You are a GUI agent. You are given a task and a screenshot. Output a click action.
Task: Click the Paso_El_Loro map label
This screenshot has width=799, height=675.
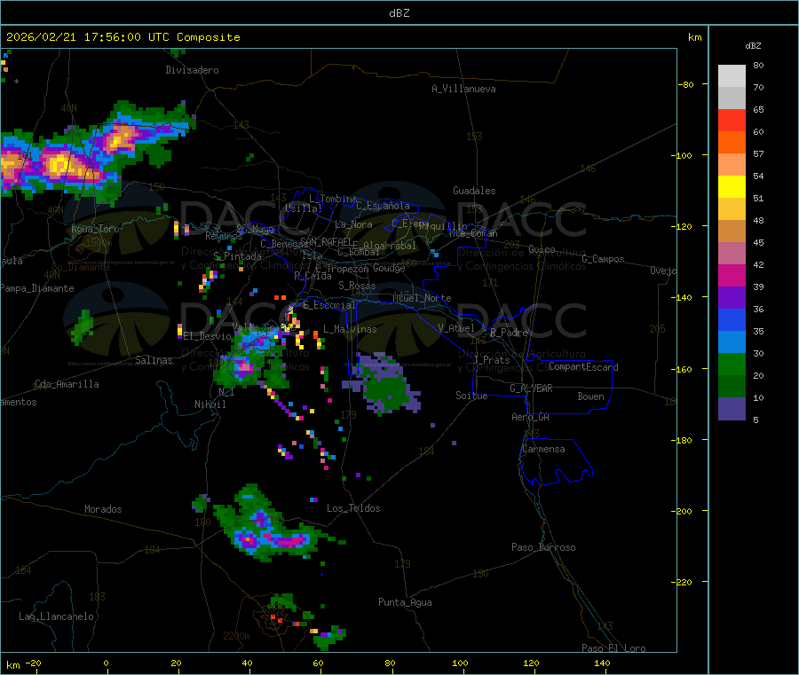pos(613,648)
